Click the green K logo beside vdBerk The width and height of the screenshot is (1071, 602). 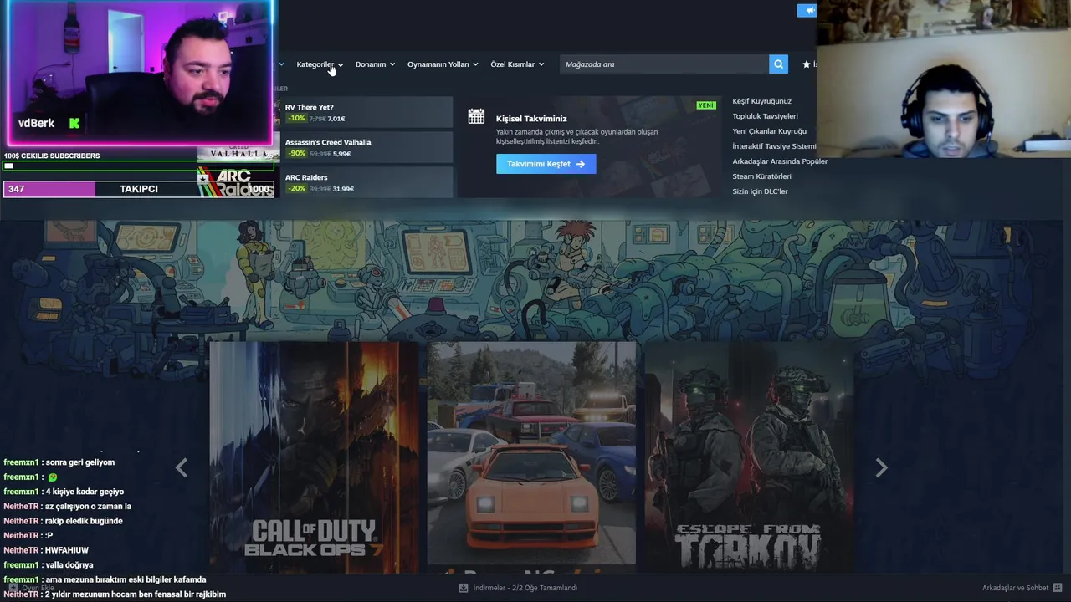point(74,123)
